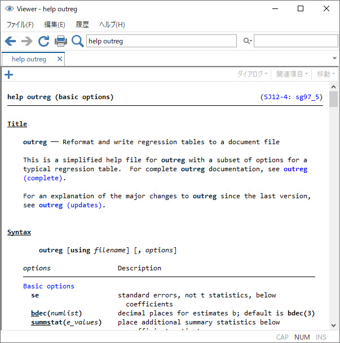This screenshot has width=340, height=343.
Task: Expand the ダイアログ dropdown
Action: [x=252, y=74]
